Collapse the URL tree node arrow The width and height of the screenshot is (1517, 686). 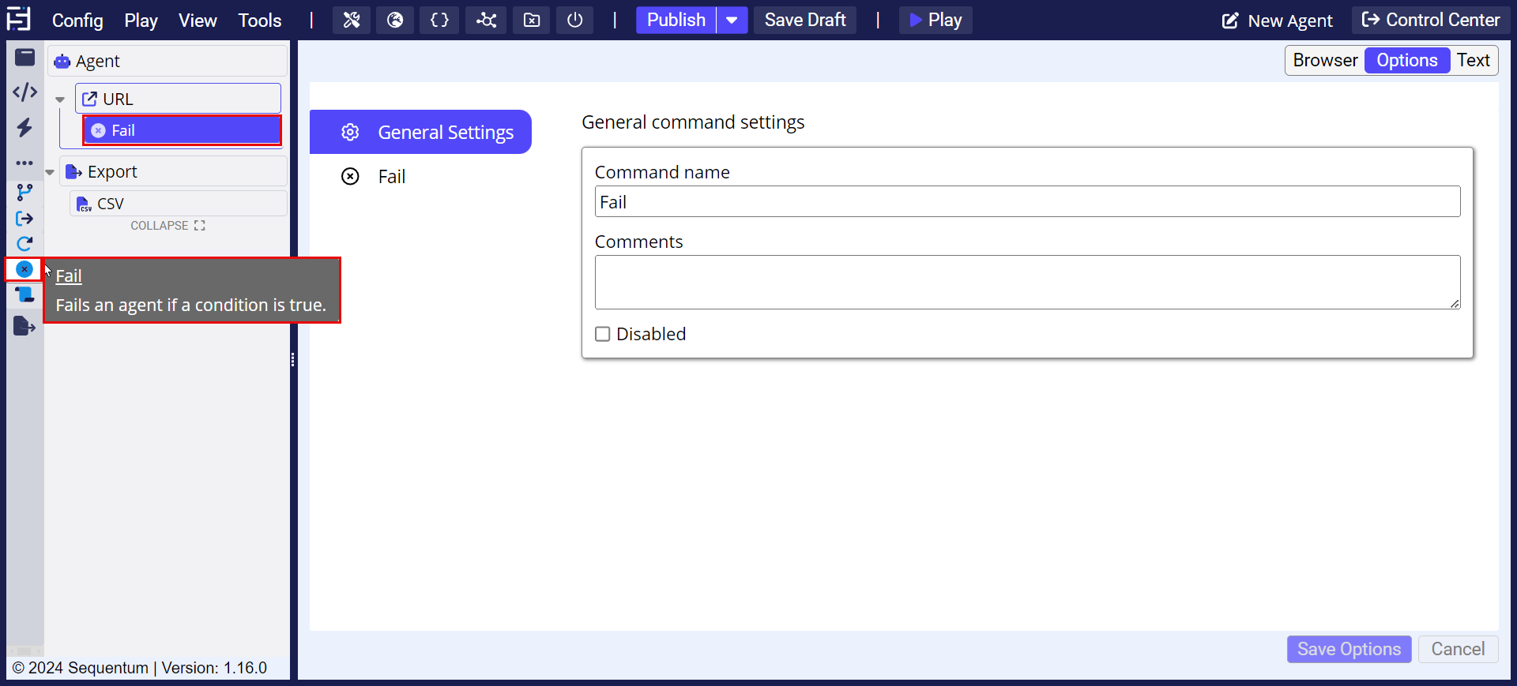[x=60, y=100]
